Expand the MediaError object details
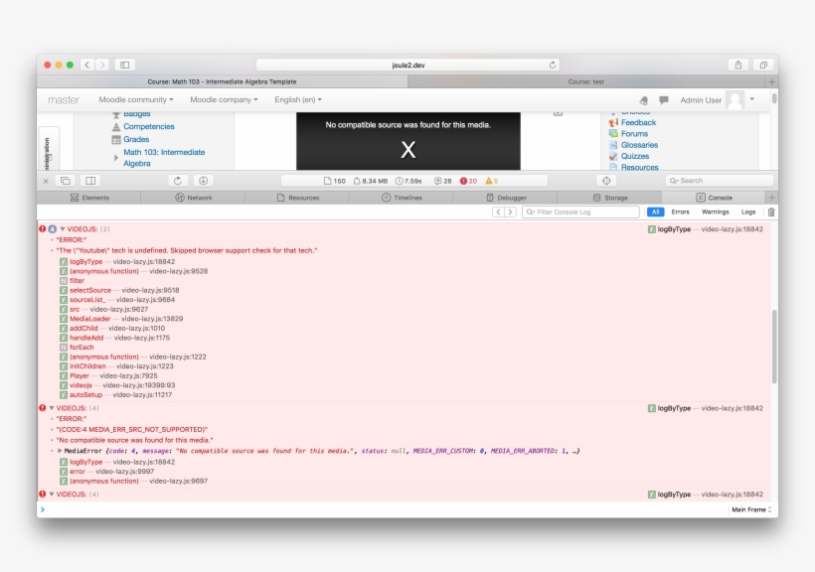This screenshot has height=572, width=815. pyautogui.click(x=60, y=451)
